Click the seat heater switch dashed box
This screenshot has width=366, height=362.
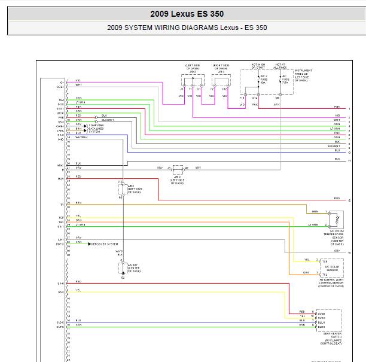[329, 320]
